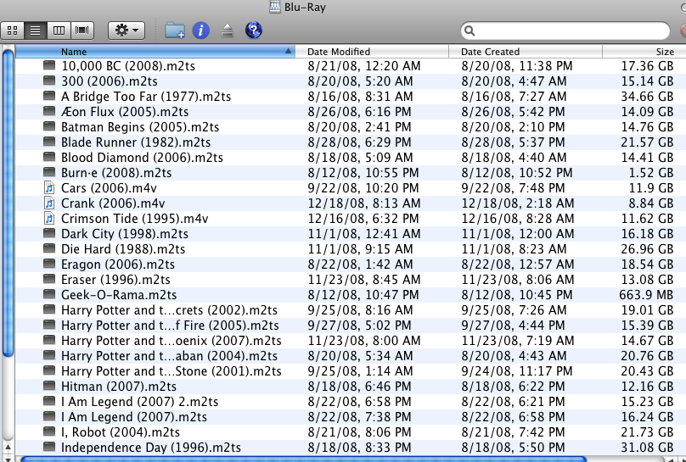This screenshot has width=686, height=462.
Task: Click date created 11/1/08, 12:00 AM
Action: [518, 234]
